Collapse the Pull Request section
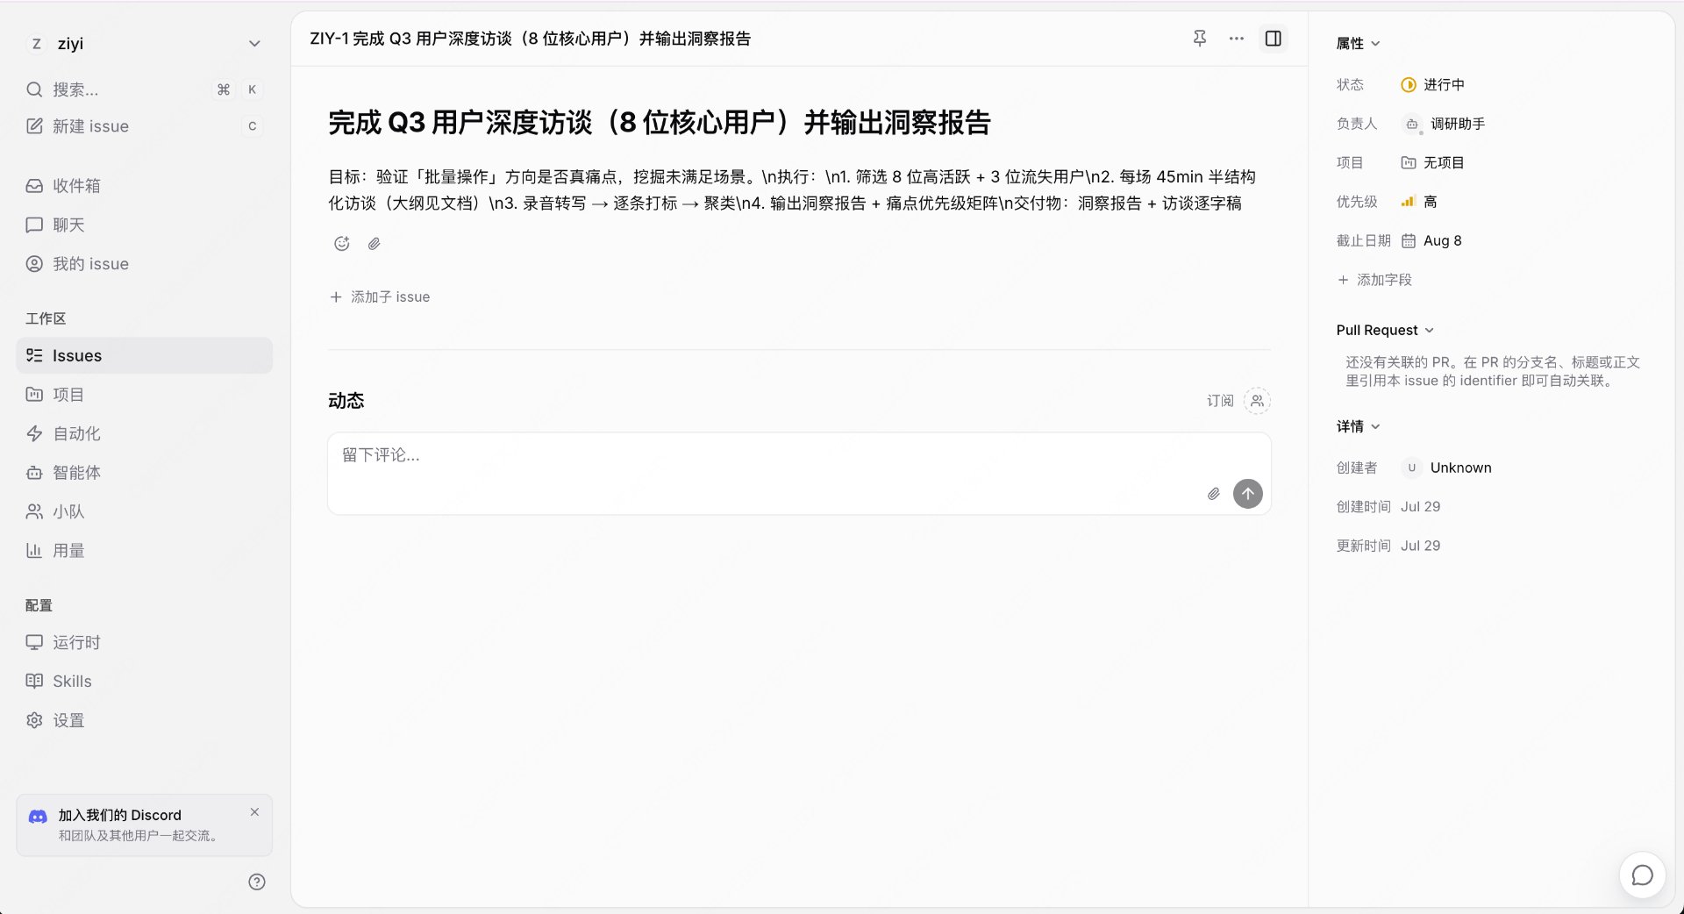Viewport: 1684px width, 914px height. click(x=1385, y=331)
